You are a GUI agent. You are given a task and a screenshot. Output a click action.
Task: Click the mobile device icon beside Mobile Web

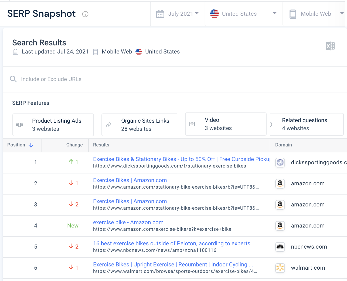click(293, 14)
